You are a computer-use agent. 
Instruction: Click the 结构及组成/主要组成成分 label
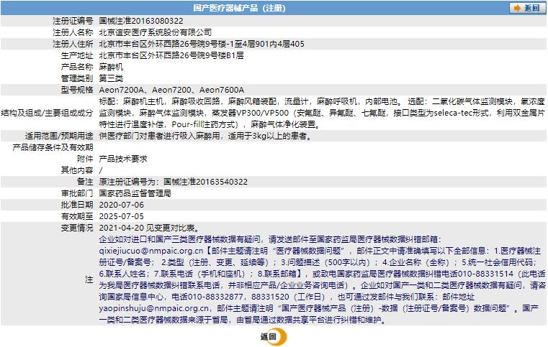(48, 113)
